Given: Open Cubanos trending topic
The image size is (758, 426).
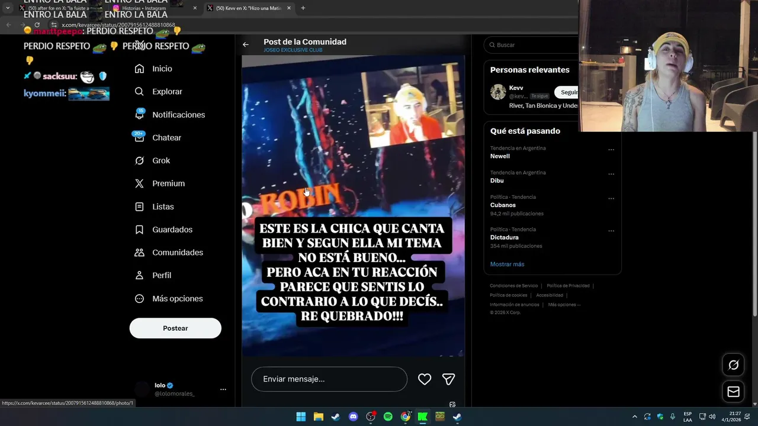Looking at the screenshot, I should tap(503, 205).
